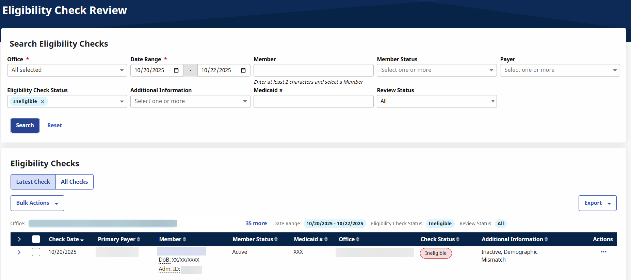Sort table by Medicaid # column
Viewport: 631px width, 280px height.
point(310,240)
